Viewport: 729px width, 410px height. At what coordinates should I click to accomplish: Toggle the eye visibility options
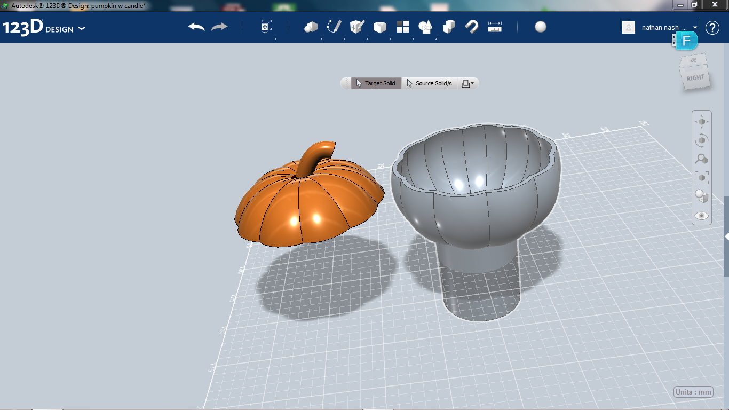pos(702,216)
